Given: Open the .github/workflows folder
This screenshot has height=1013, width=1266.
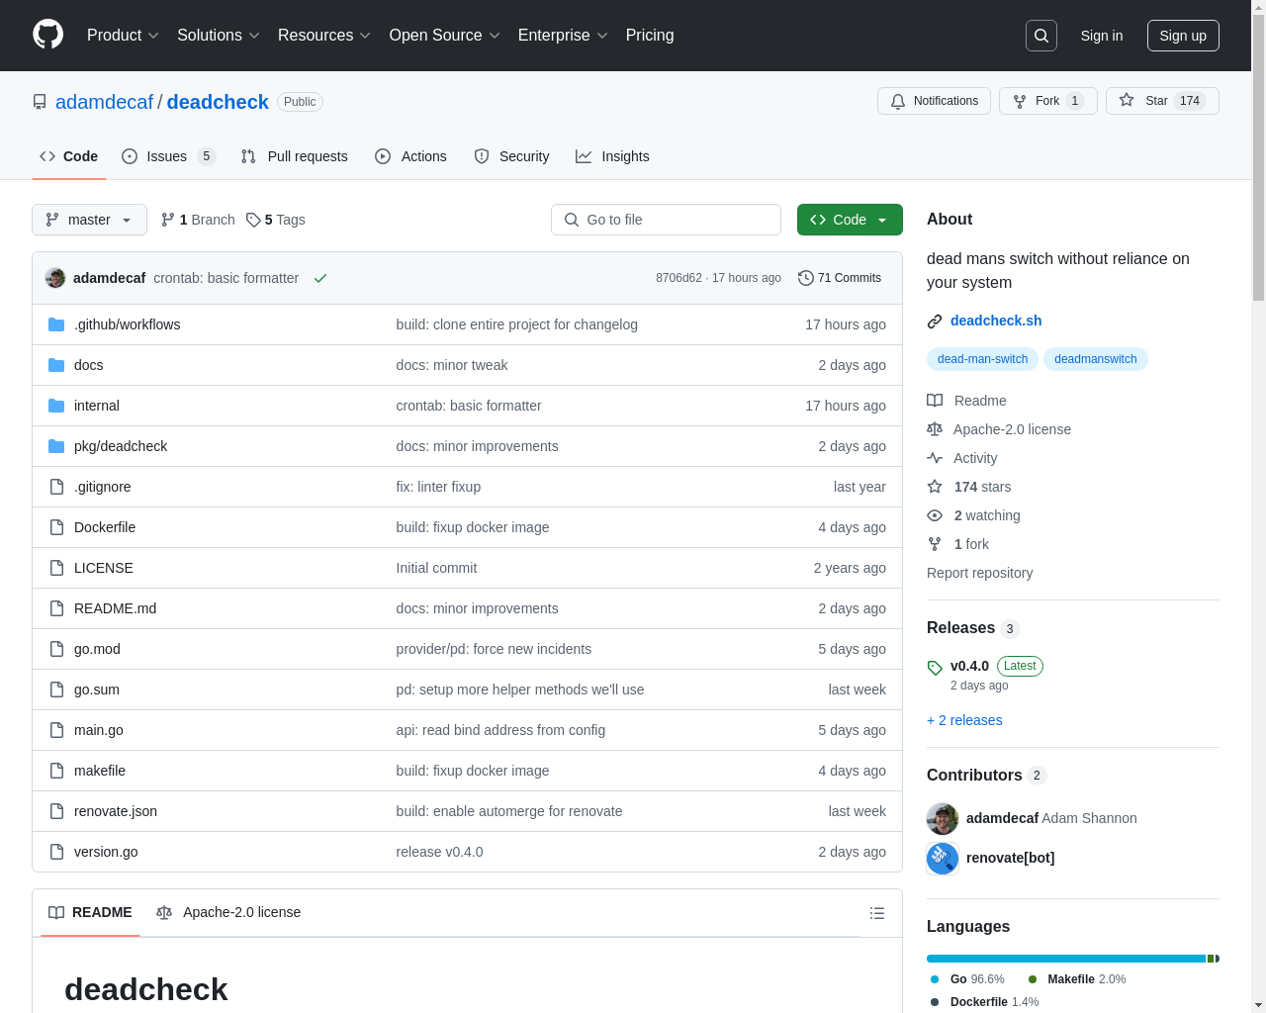Looking at the screenshot, I should click(x=127, y=324).
